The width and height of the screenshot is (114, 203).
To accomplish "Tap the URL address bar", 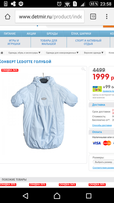I will (x=50, y=17).
